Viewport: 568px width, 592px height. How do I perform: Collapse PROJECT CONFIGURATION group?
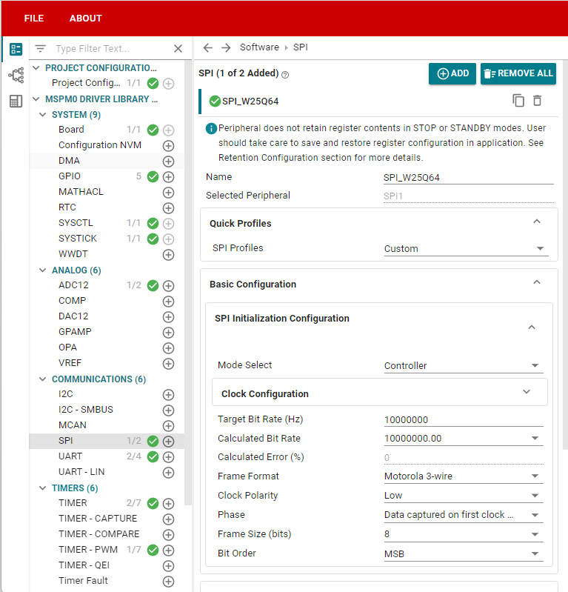[x=36, y=68]
